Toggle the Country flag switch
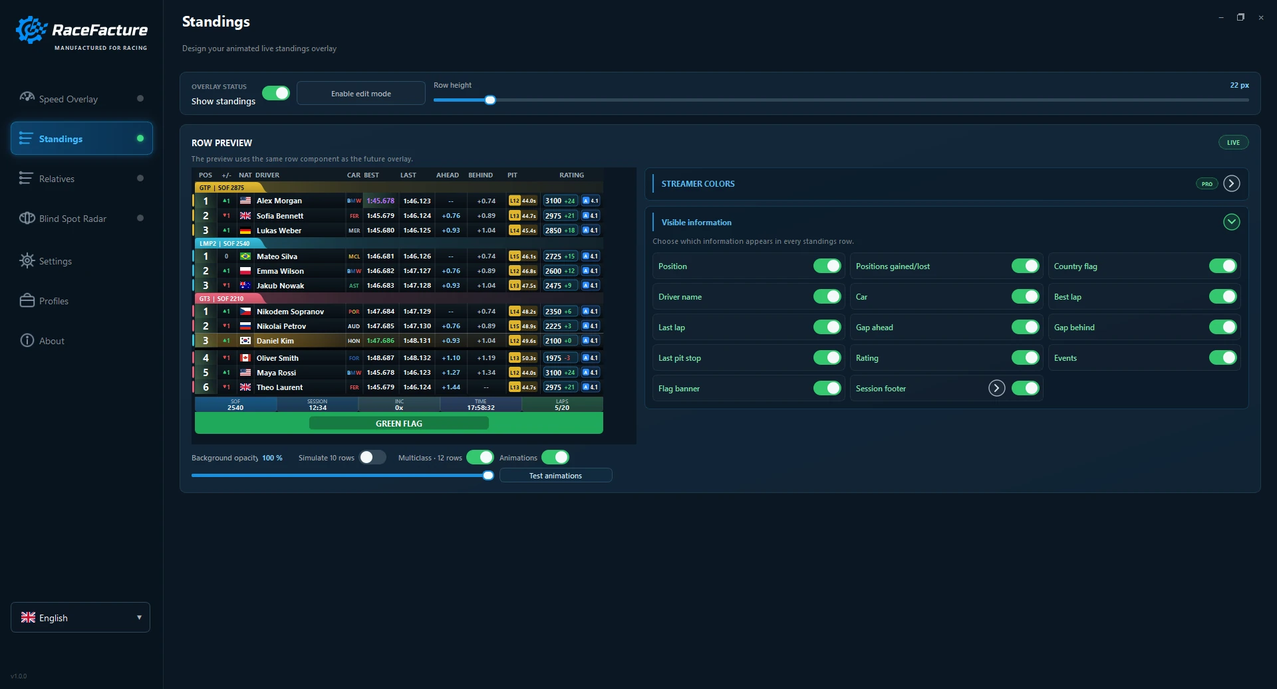 click(1223, 266)
